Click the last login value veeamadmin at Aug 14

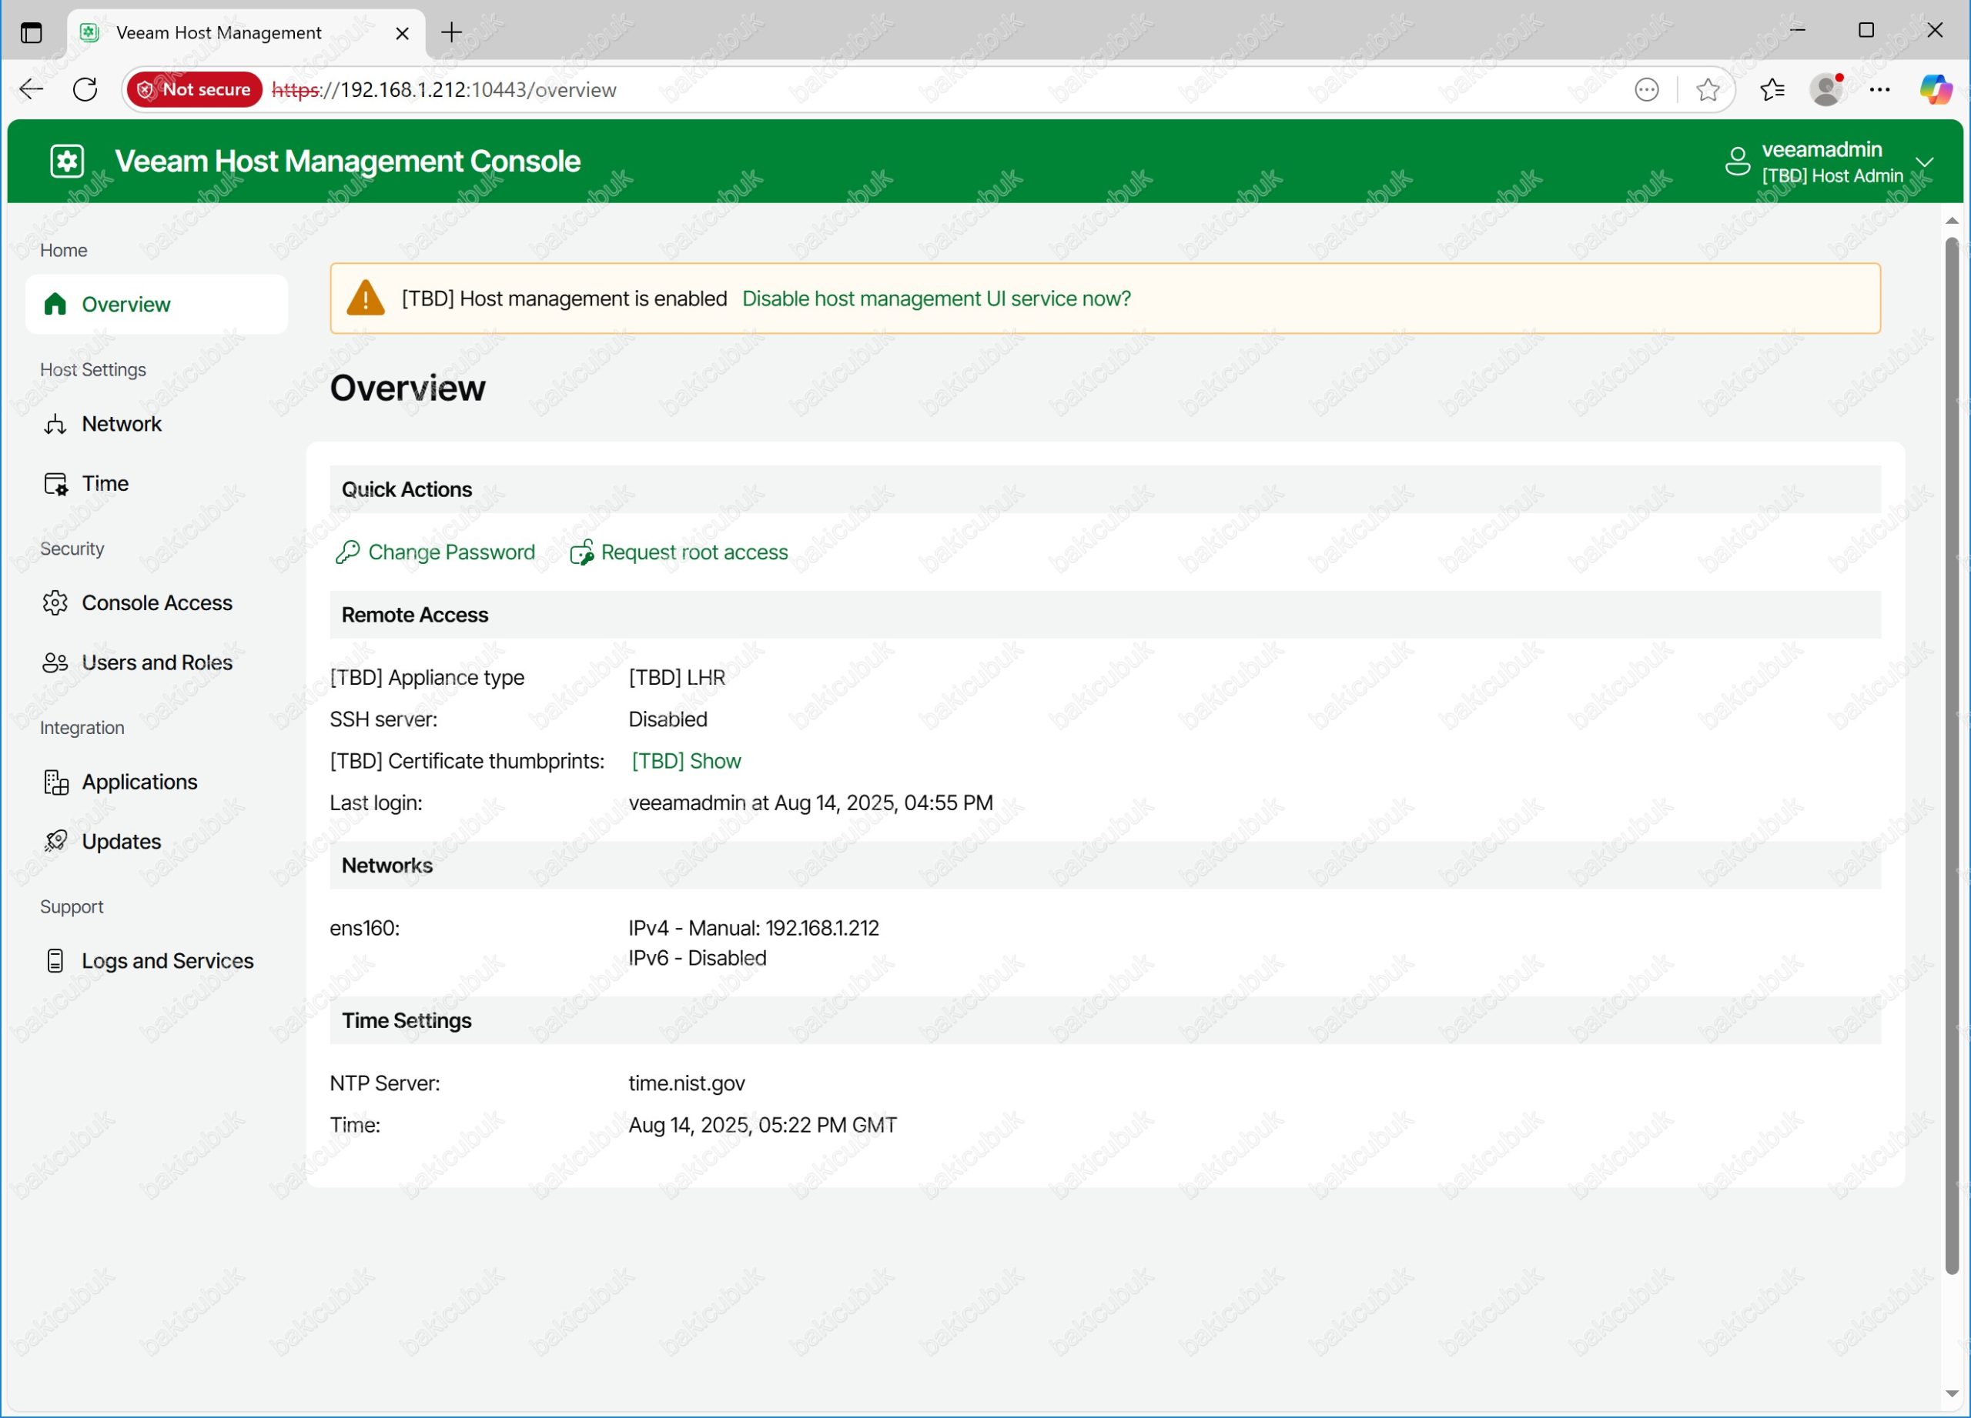(x=811, y=803)
